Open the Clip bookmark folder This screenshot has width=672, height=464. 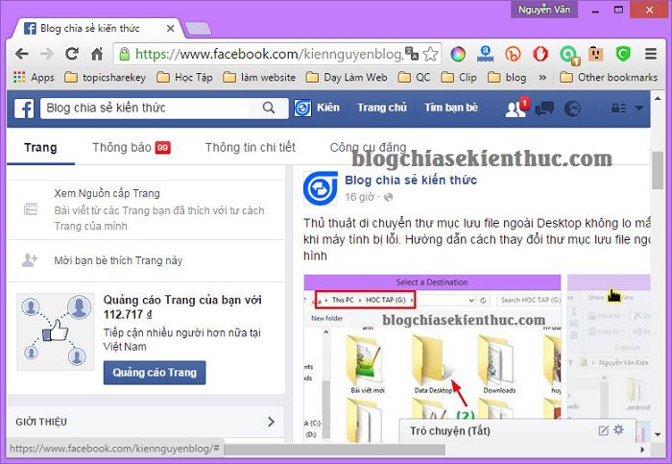(459, 78)
